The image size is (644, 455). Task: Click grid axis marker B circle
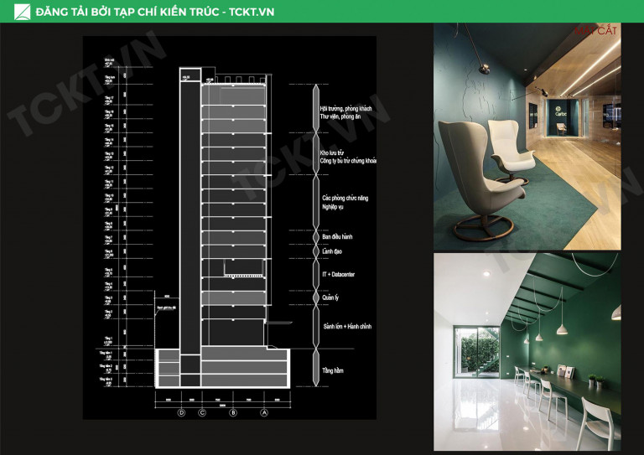(233, 412)
